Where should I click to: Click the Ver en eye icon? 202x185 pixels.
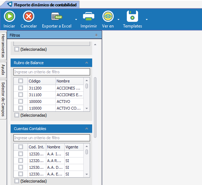[x=108, y=16]
